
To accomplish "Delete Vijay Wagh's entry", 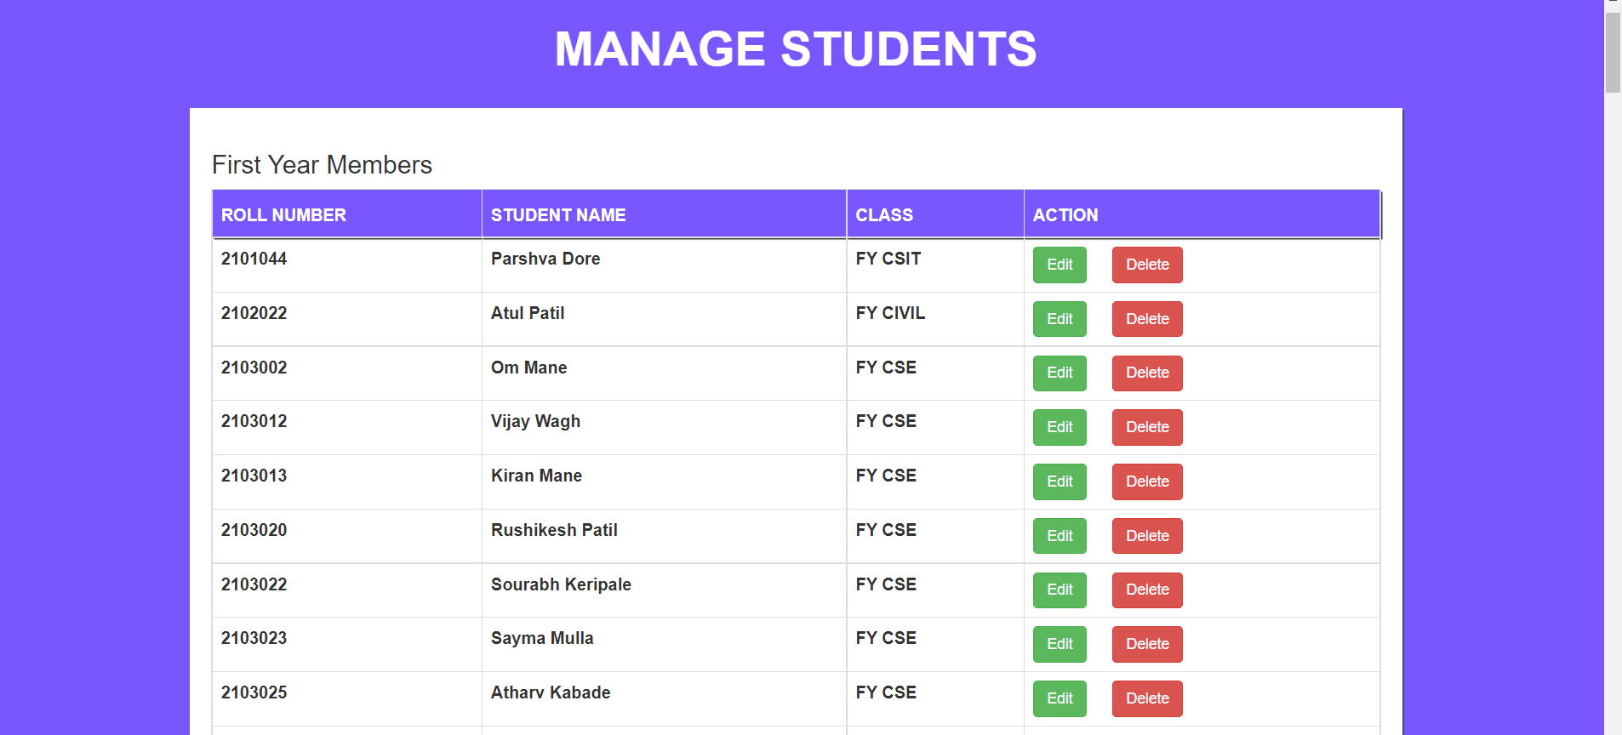I will 1146,427.
